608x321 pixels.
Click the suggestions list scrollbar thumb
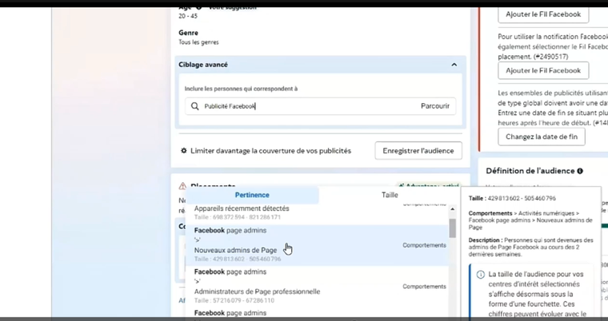[x=453, y=228]
